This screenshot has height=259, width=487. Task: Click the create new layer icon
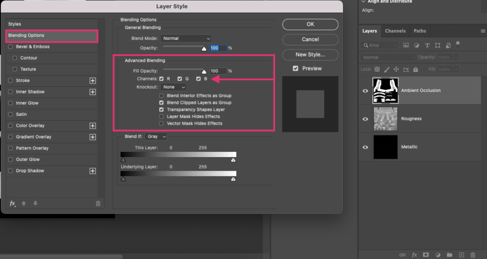tap(461, 255)
